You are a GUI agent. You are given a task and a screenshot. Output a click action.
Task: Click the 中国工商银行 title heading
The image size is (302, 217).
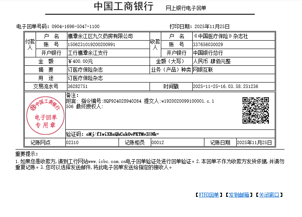(x=124, y=7)
